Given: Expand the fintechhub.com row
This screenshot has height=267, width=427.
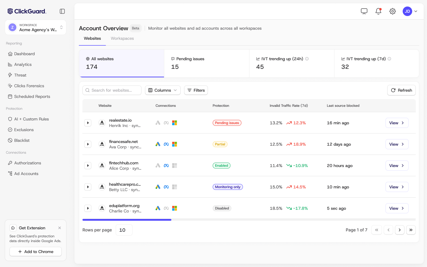Looking at the screenshot, I should point(88,166).
